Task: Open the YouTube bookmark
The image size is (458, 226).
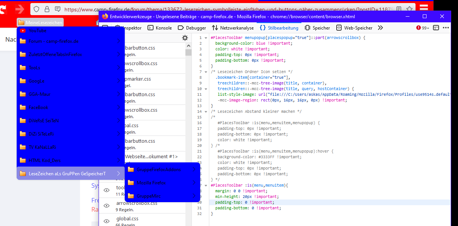Action: [x=37, y=30]
